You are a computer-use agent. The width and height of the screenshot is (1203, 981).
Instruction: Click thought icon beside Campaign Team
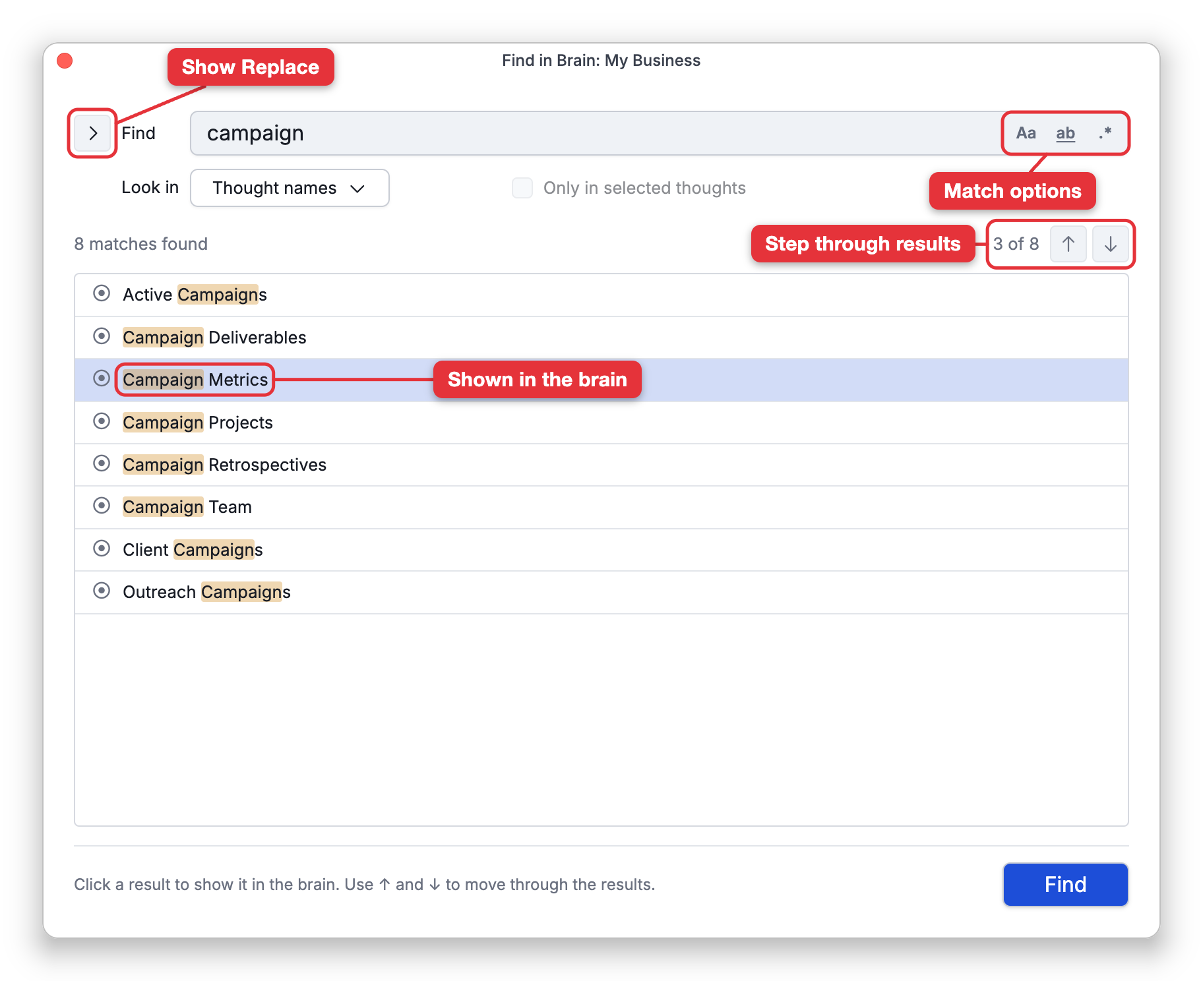(x=102, y=506)
